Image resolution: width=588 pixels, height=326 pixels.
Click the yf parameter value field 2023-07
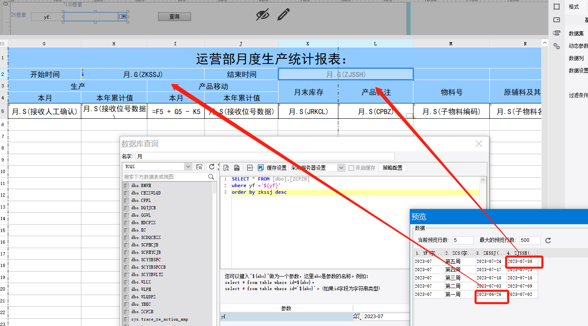[x=386, y=317]
